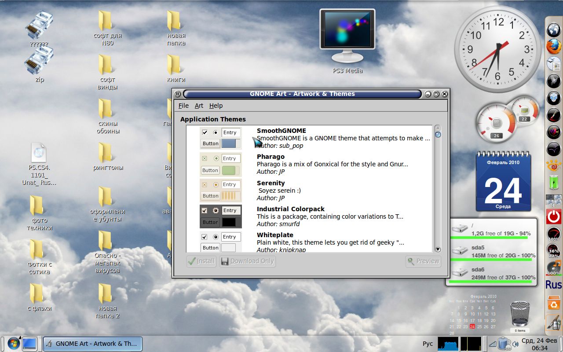
Task: Open the window menu button left of the GNOME Art title
Action: tap(177, 94)
